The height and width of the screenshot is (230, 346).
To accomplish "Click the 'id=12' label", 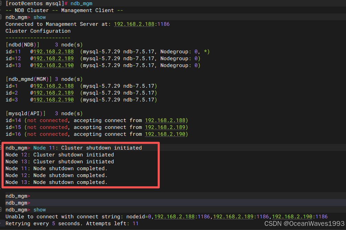I will [13, 58].
